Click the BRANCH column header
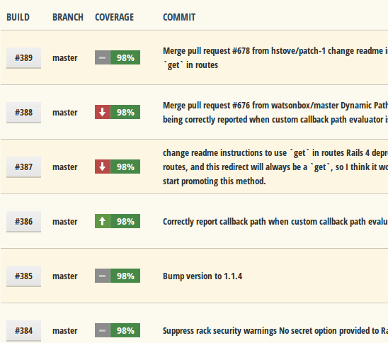Viewport: 388px width, 343px height. click(68, 17)
